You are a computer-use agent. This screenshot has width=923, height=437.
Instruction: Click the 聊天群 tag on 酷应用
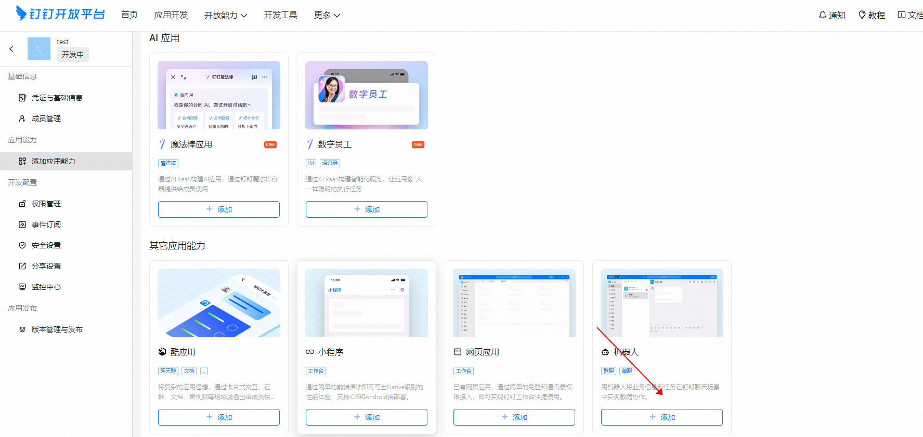tap(168, 371)
